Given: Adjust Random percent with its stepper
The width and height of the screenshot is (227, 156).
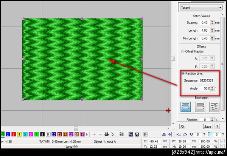Looking at the screenshot, I should (x=212, y=119).
